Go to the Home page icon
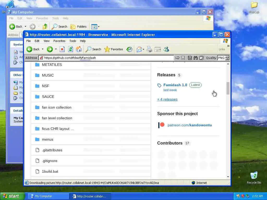This screenshot has height=200, width=267. tap(79, 49)
